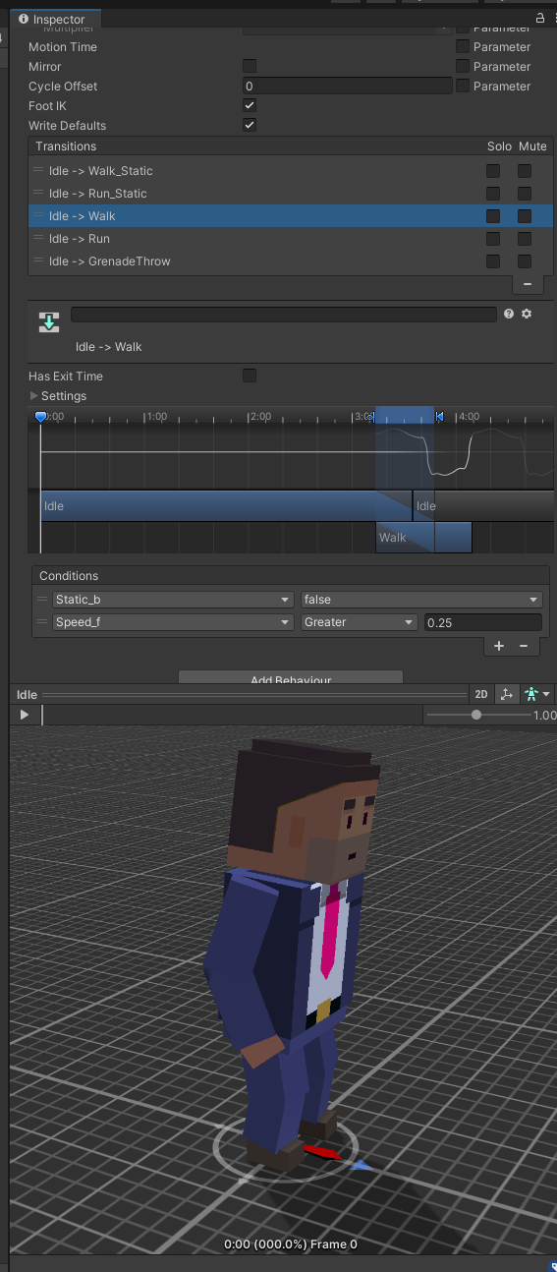Click the pivot and mass center icon
The width and height of the screenshot is (557, 1272).
(506, 694)
